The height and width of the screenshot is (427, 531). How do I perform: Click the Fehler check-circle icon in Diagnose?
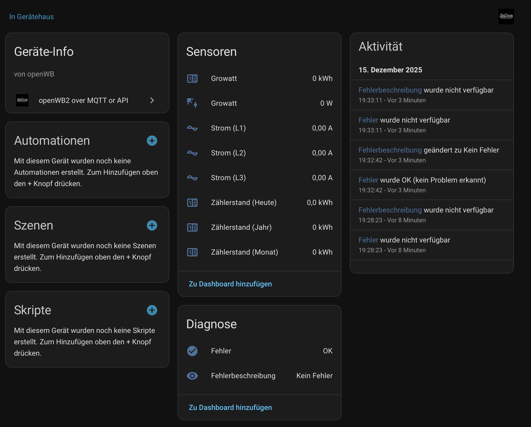click(192, 351)
